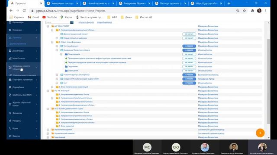Expand 3. Блок привлечения инвестиций folder
The height and width of the screenshot is (155, 277).
coord(52,87)
